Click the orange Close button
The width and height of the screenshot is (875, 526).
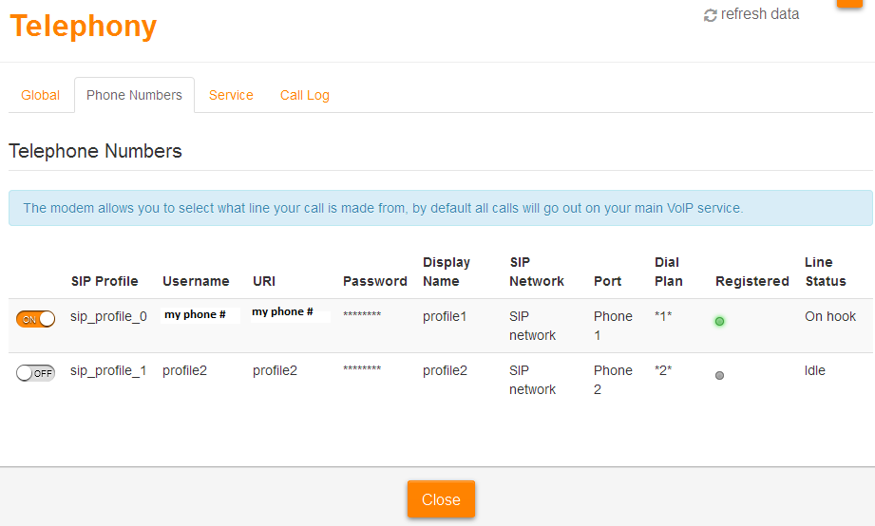click(441, 499)
